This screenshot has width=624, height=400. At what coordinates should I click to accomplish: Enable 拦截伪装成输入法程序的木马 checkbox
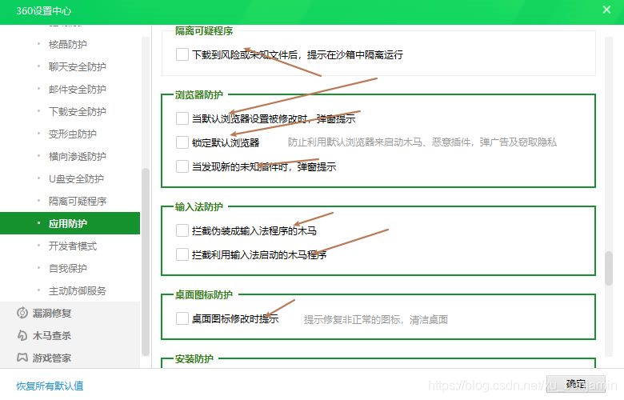coord(182,230)
